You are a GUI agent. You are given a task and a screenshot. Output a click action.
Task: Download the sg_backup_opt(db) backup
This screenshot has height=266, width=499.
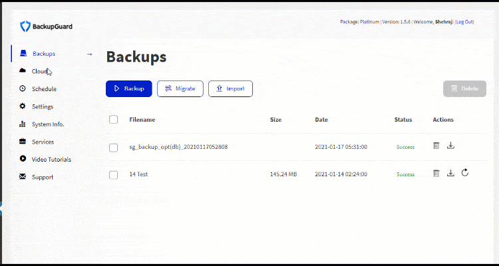pos(450,146)
